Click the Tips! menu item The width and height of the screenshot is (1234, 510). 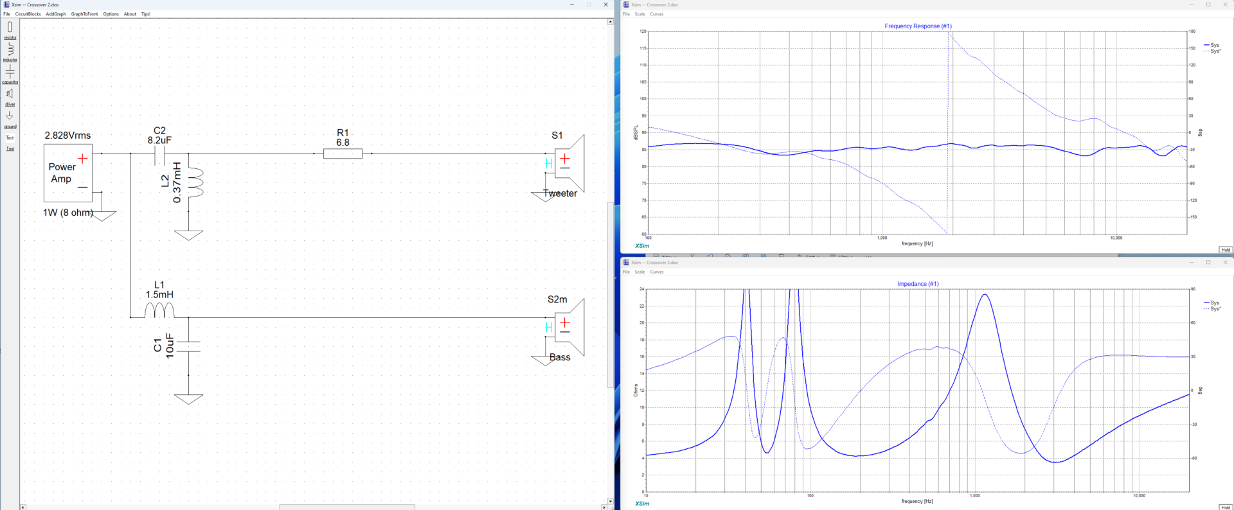click(x=146, y=14)
